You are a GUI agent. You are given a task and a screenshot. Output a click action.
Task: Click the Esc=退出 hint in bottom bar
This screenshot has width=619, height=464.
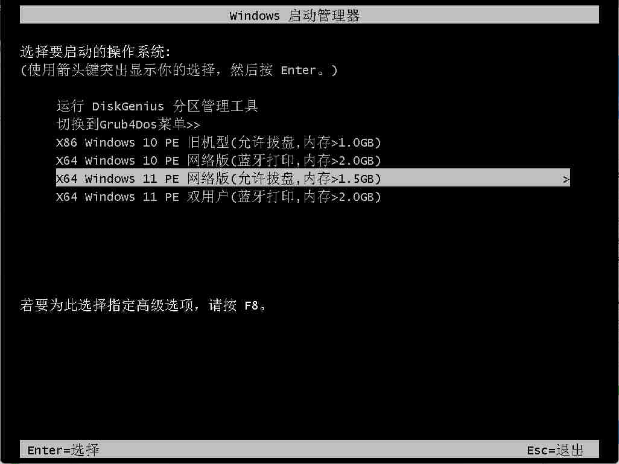[x=555, y=450]
